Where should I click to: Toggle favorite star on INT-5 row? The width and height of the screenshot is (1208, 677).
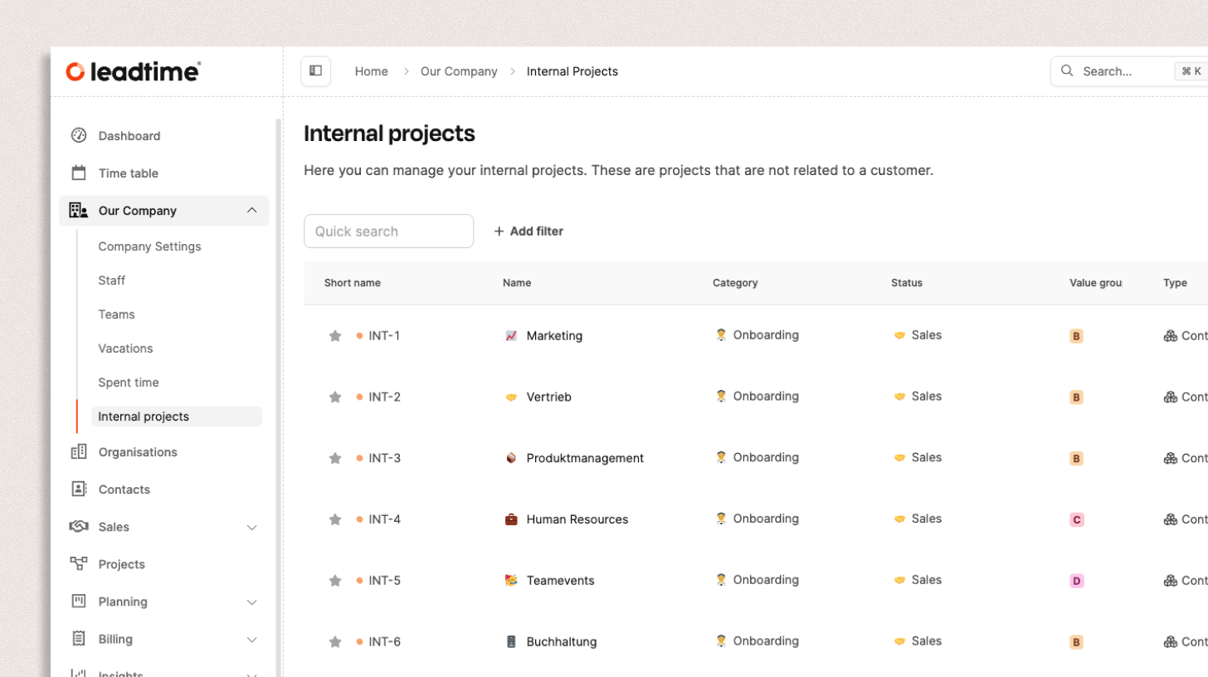335,581
